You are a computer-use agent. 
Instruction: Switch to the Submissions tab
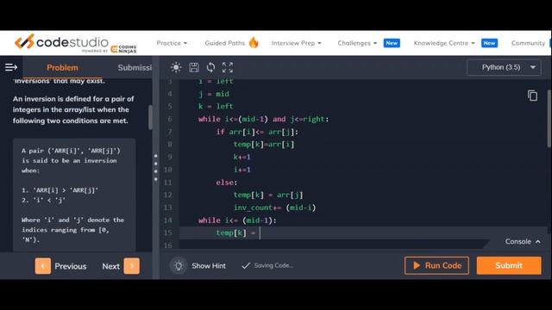click(135, 67)
